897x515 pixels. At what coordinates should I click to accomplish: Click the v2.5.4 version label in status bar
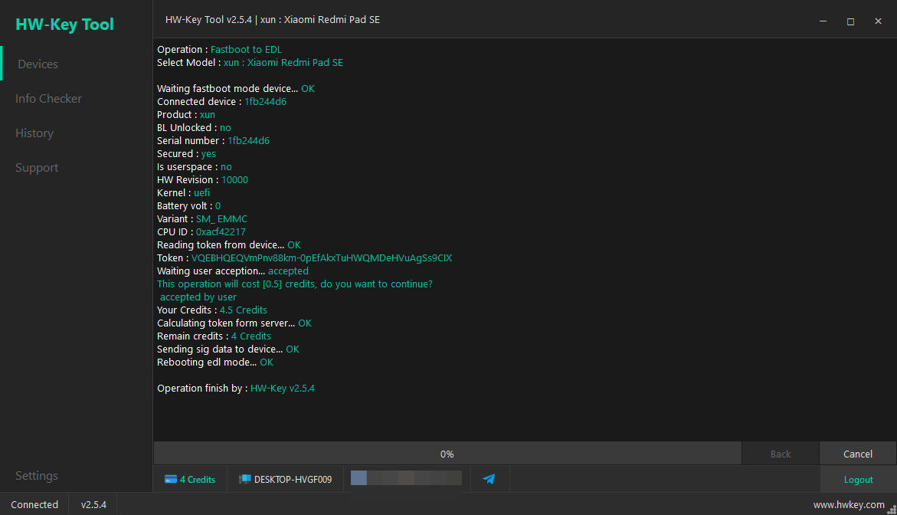[x=93, y=505]
